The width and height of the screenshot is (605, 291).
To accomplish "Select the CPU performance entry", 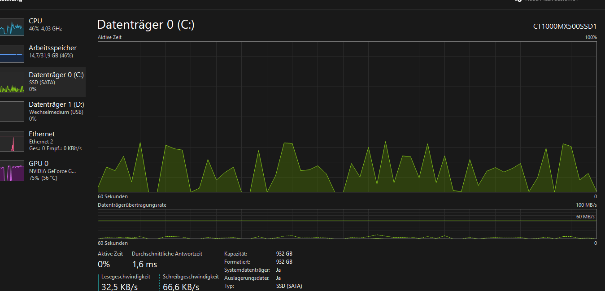I will click(43, 27).
